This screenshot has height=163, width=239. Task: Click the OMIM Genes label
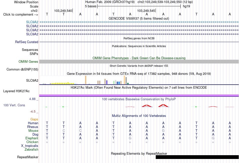28,61
